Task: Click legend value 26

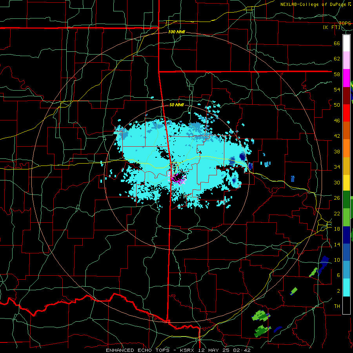Action: [337, 198]
